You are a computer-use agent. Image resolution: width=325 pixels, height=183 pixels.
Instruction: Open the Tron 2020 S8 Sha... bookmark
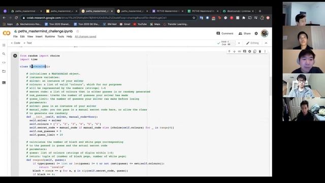click(x=87, y=24)
